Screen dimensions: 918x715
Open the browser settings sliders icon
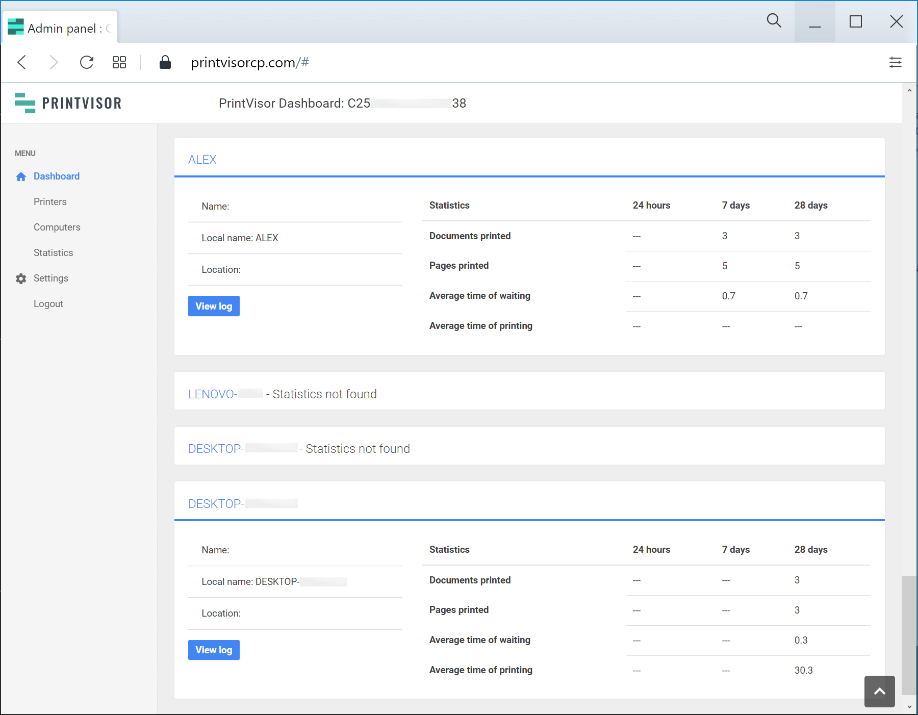click(x=895, y=62)
